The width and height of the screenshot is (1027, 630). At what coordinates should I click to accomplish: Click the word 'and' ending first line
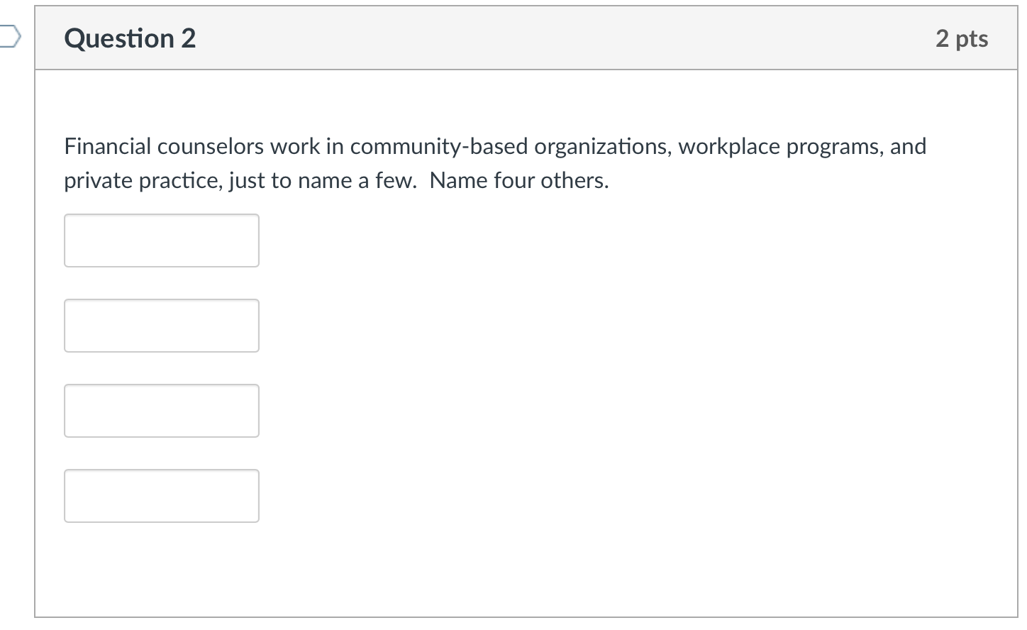pos(908,147)
